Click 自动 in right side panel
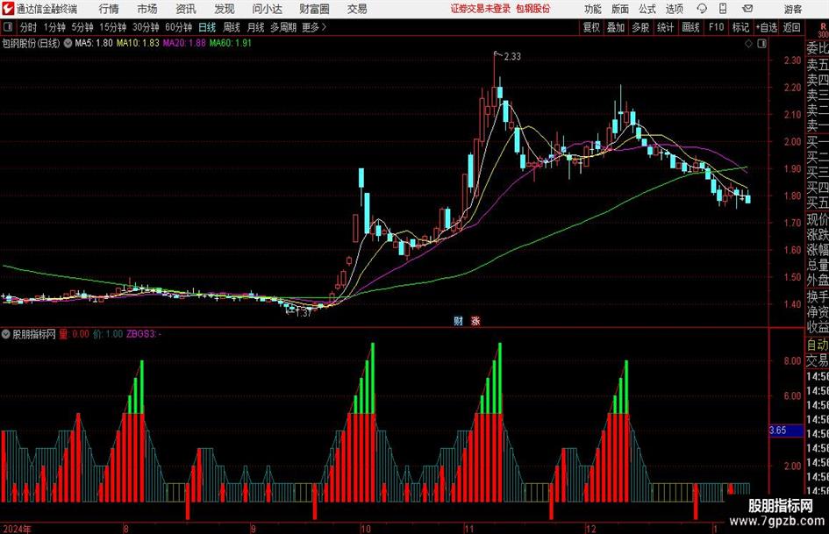The width and height of the screenshot is (829, 534). coord(818,345)
